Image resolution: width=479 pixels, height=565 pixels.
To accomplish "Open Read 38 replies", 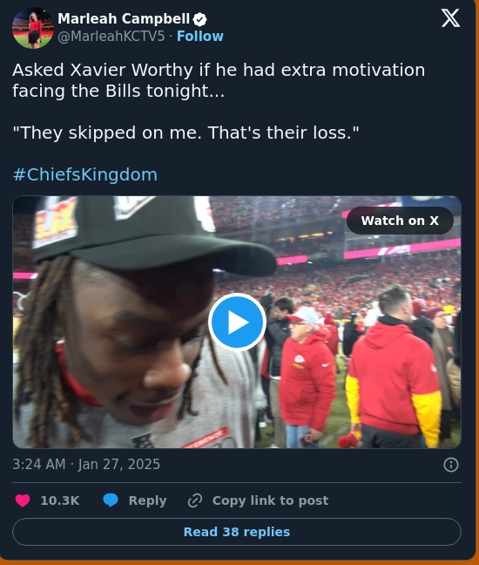I will pos(237,532).
